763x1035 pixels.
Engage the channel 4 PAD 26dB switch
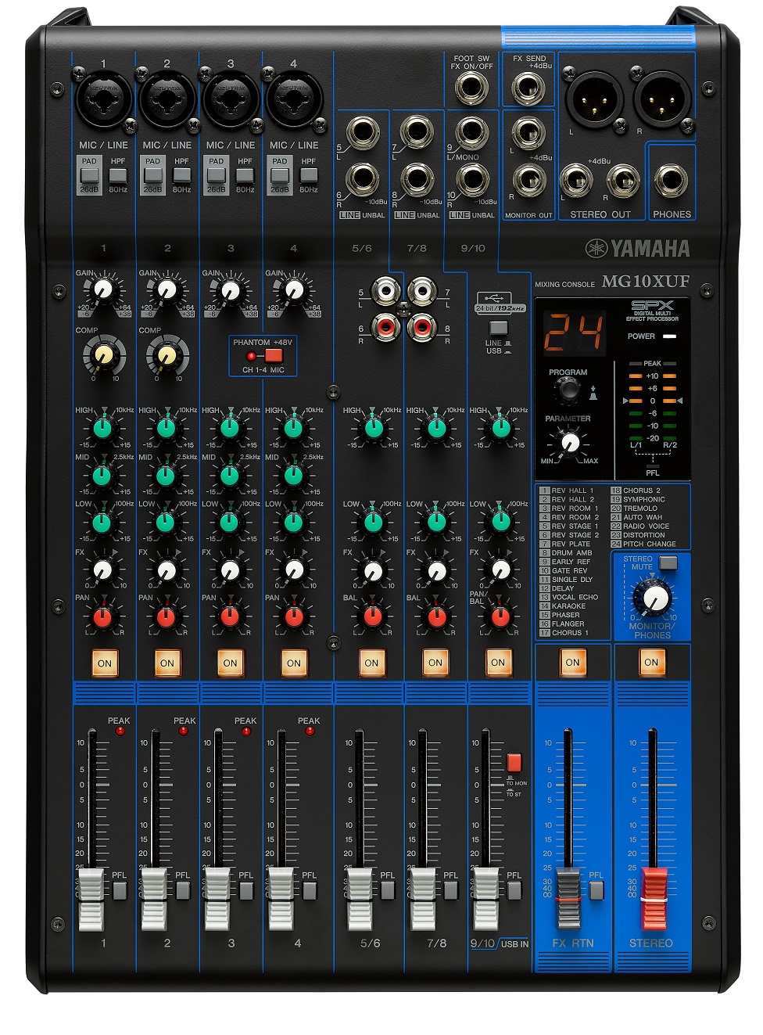279,174
